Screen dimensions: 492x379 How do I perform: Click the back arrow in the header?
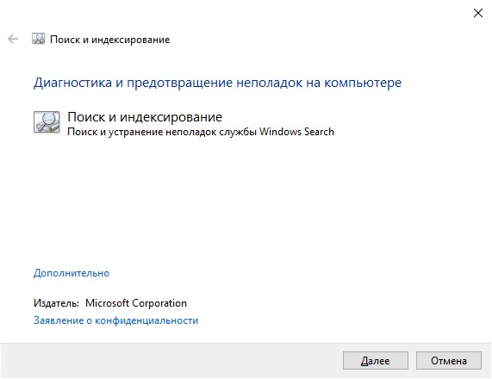13,40
